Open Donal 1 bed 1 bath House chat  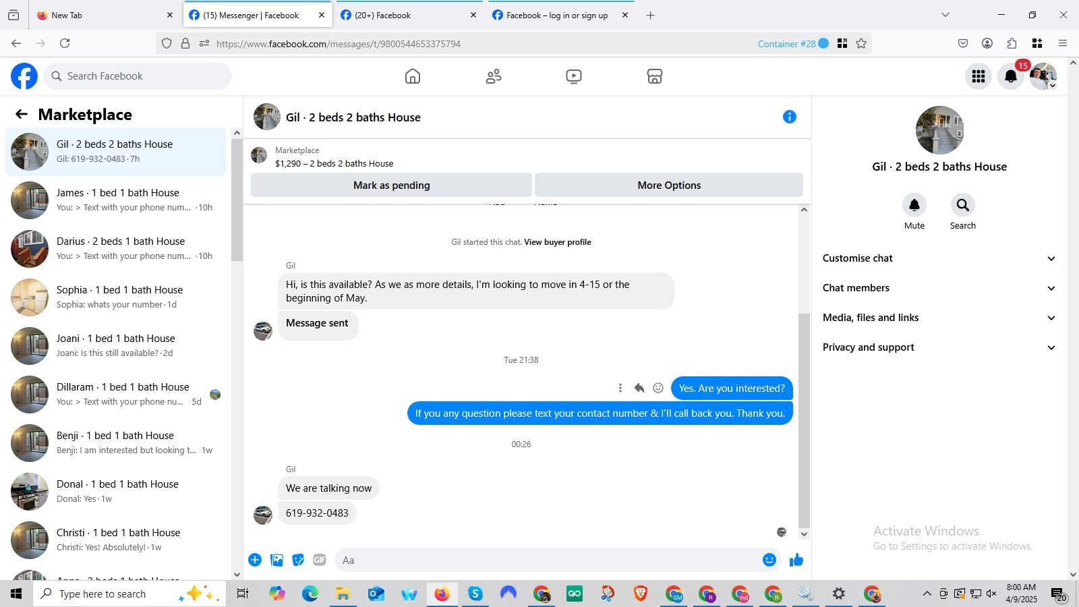coord(116,492)
